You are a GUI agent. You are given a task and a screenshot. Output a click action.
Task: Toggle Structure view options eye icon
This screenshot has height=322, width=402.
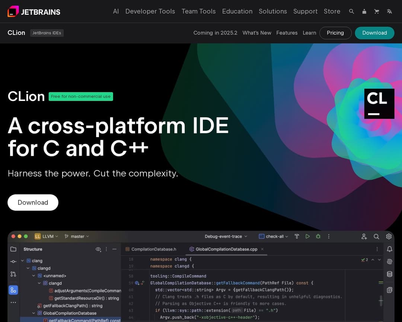tap(98, 249)
